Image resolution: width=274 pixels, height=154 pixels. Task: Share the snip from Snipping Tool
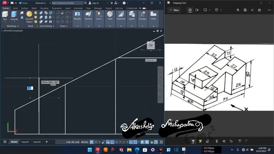pyautogui.click(x=259, y=10)
